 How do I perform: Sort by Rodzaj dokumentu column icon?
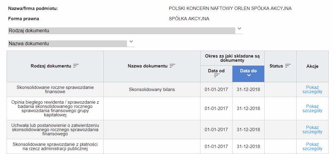[76, 66]
